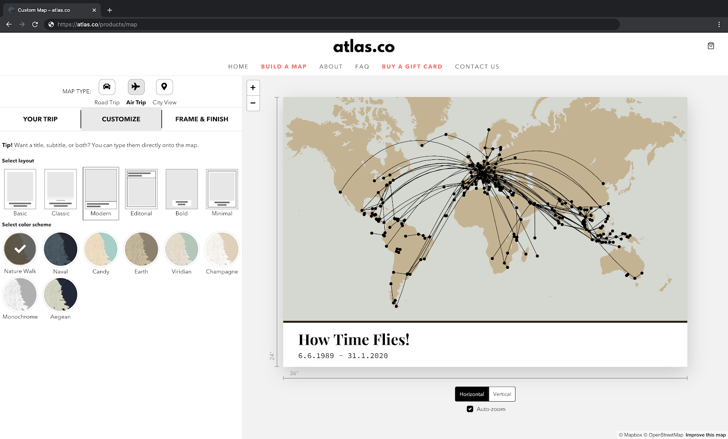Viewport: 728px width, 439px height.
Task: Zoom out of the map
Action: click(x=253, y=103)
